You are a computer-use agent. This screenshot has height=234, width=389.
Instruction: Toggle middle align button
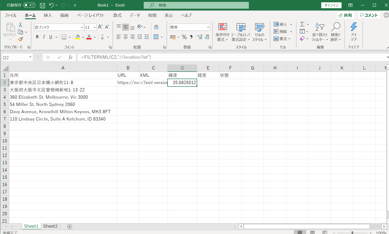126,27
